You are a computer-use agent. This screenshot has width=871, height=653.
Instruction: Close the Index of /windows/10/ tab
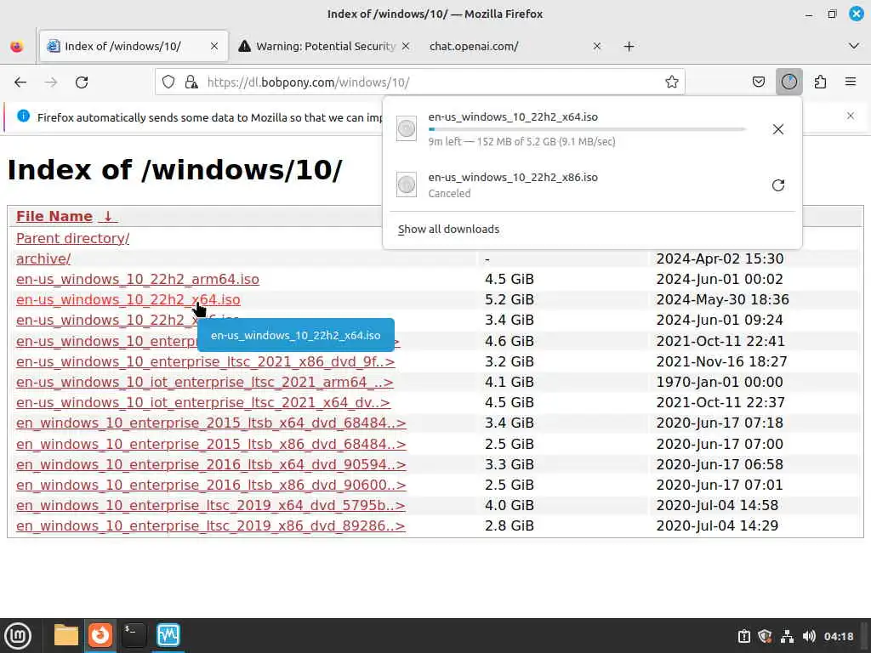213,46
